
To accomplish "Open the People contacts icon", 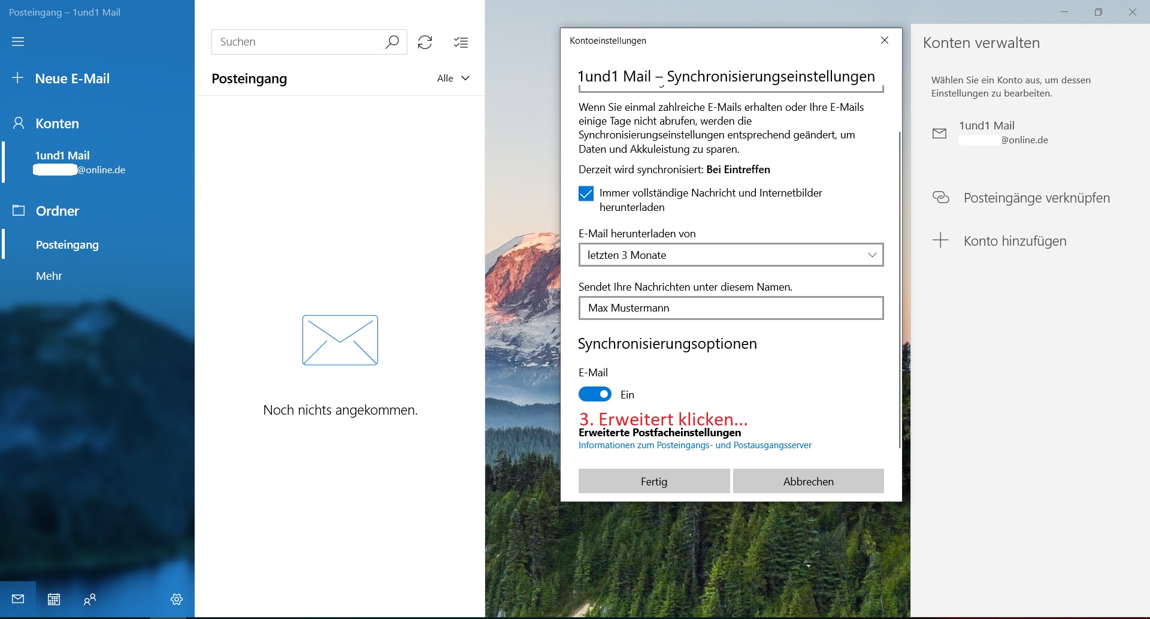I will (90, 599).
